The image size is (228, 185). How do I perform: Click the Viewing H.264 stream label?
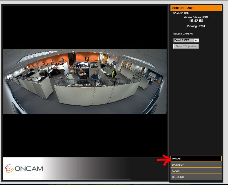click(196, 26)
